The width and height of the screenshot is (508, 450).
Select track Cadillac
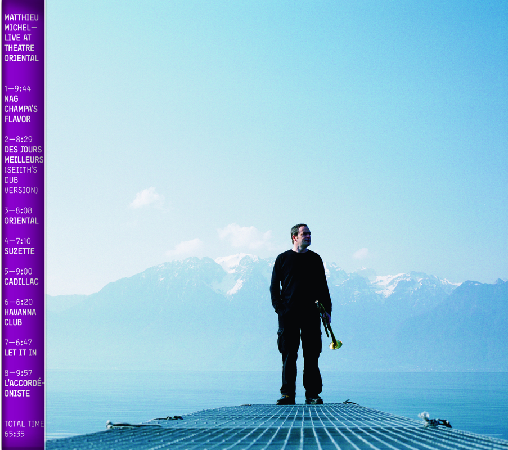21,281
